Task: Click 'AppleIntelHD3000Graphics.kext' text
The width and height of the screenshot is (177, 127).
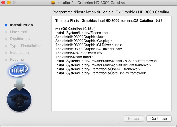Action: 80,37
